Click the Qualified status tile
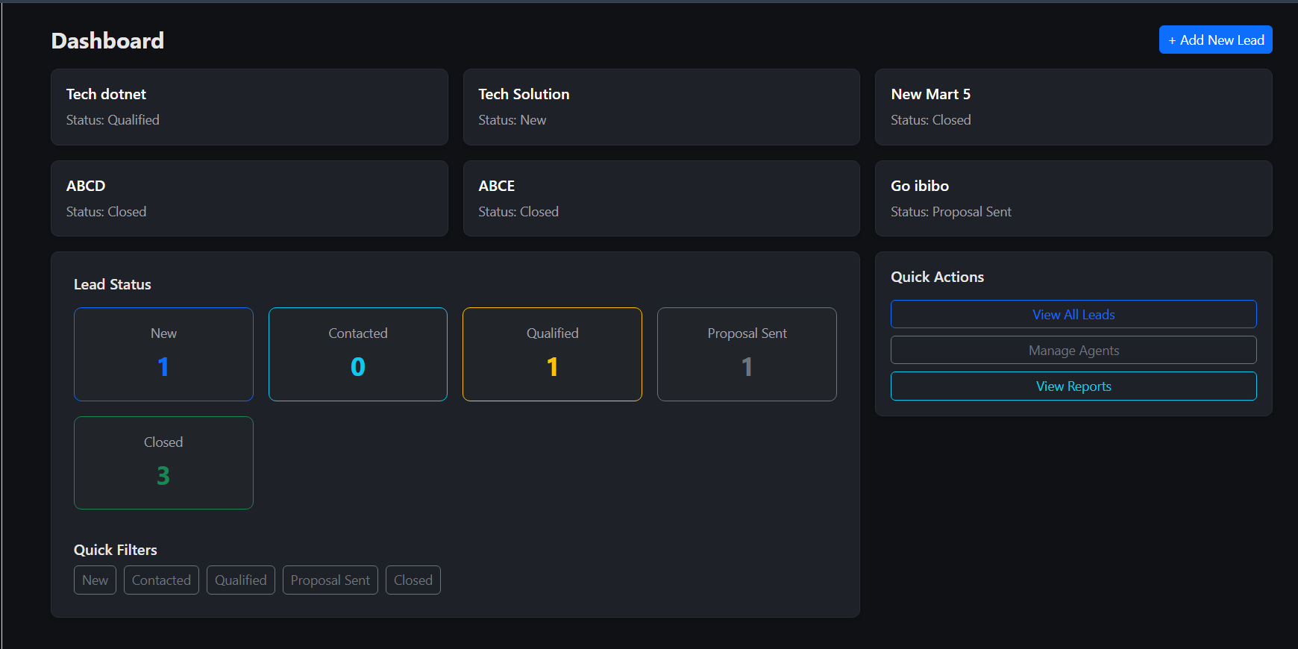The height and width of the screenshot is (649, 1298). point(552,354)
